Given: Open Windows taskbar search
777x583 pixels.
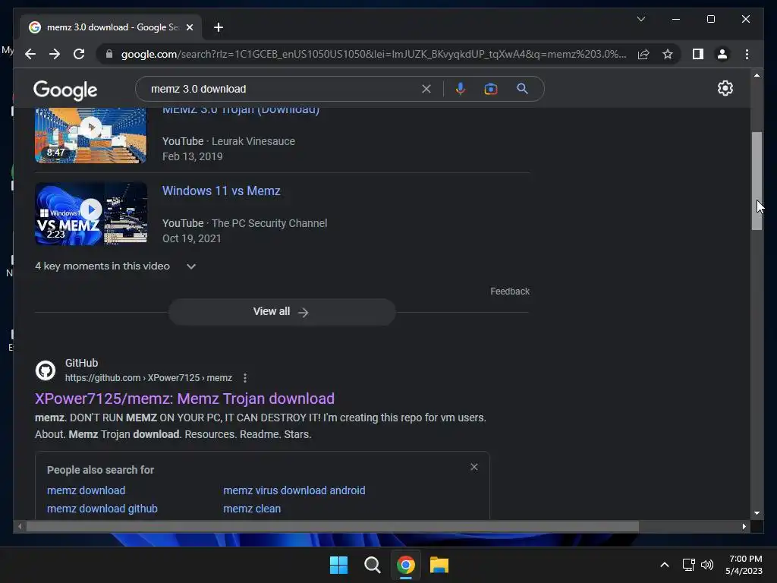Looking at the screenshot, I should 372,565.
